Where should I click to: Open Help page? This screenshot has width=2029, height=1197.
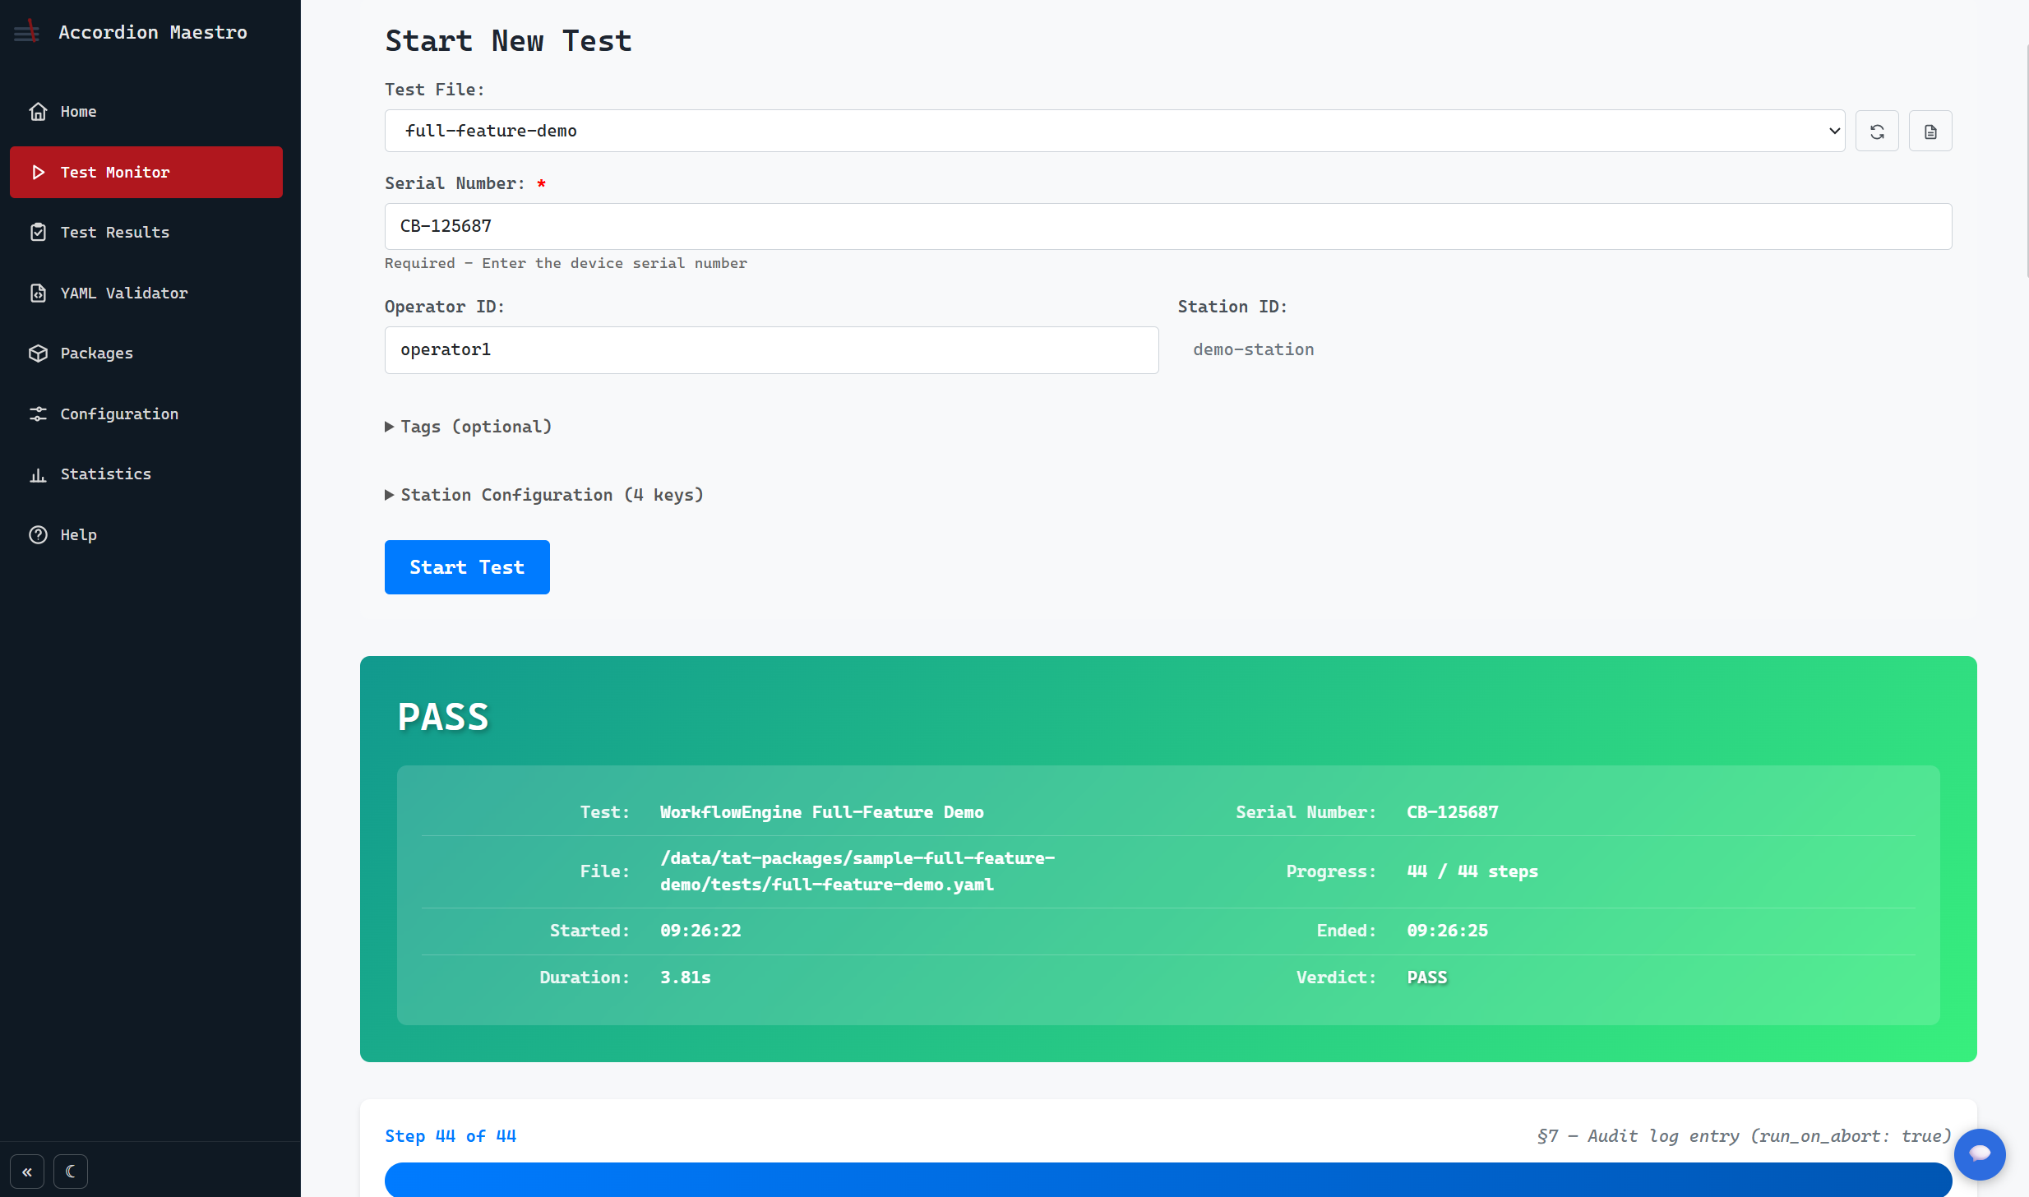point(146,534)
